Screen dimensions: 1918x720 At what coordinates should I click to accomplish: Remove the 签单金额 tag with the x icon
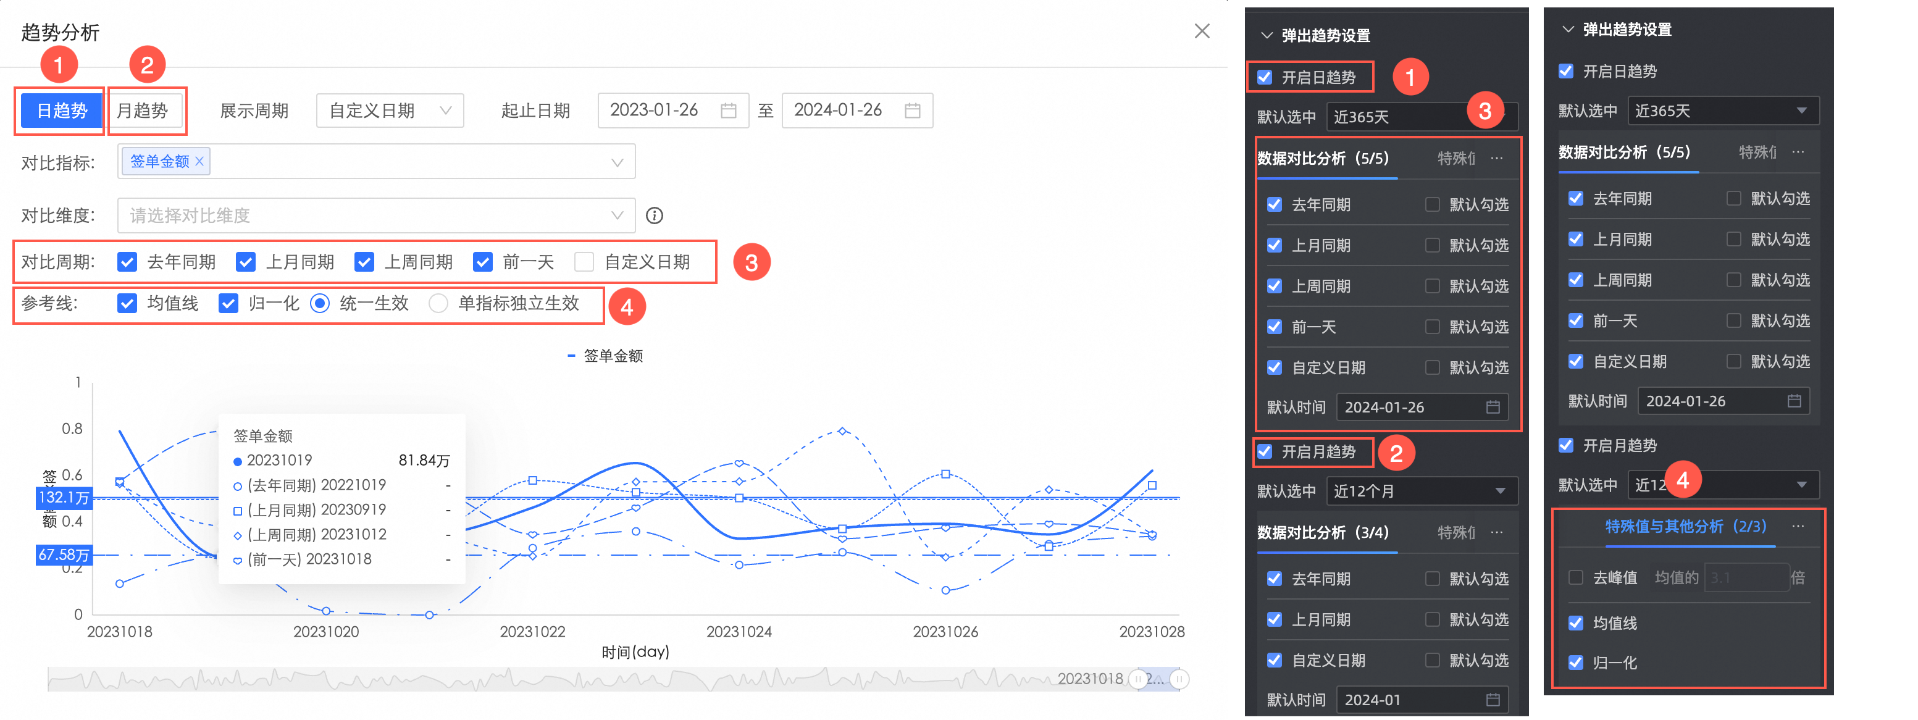tap(199, 162)
